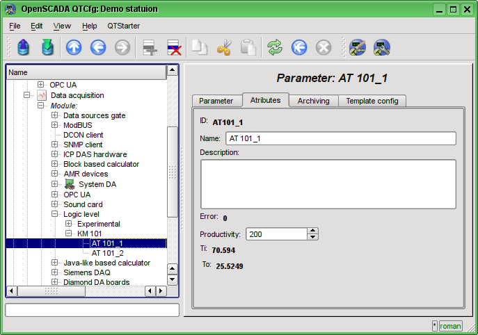The width and height of the screenshot is (478, 335).
Task: Click Delete item icon with red X
Action: pyautogui.click(x=174, y=47)
